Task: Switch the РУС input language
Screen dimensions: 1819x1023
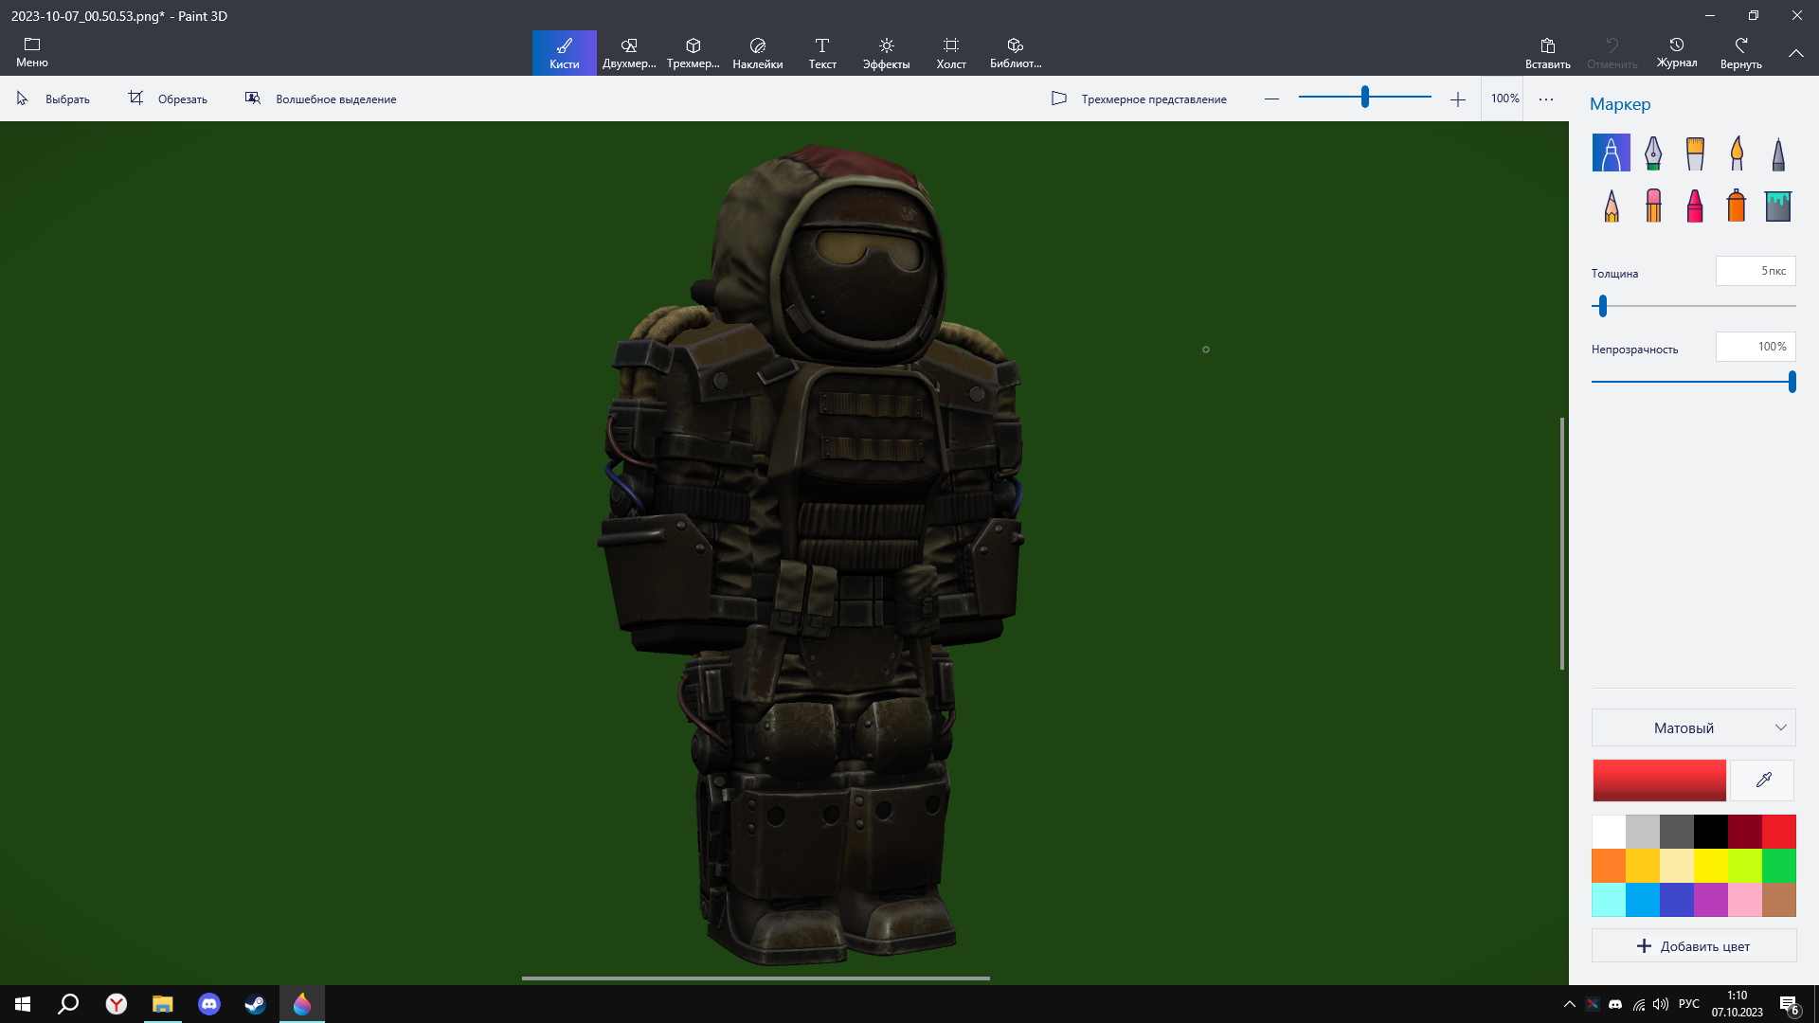Action: 1688,1004
